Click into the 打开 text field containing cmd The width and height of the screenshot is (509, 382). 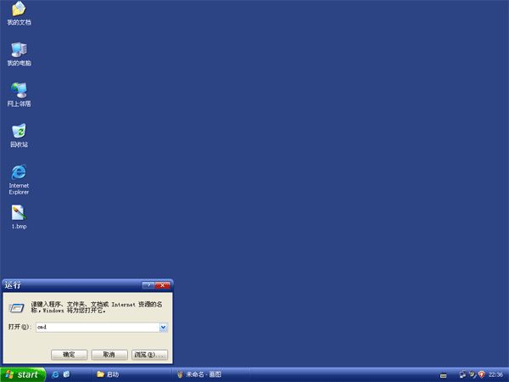[98, 328]
